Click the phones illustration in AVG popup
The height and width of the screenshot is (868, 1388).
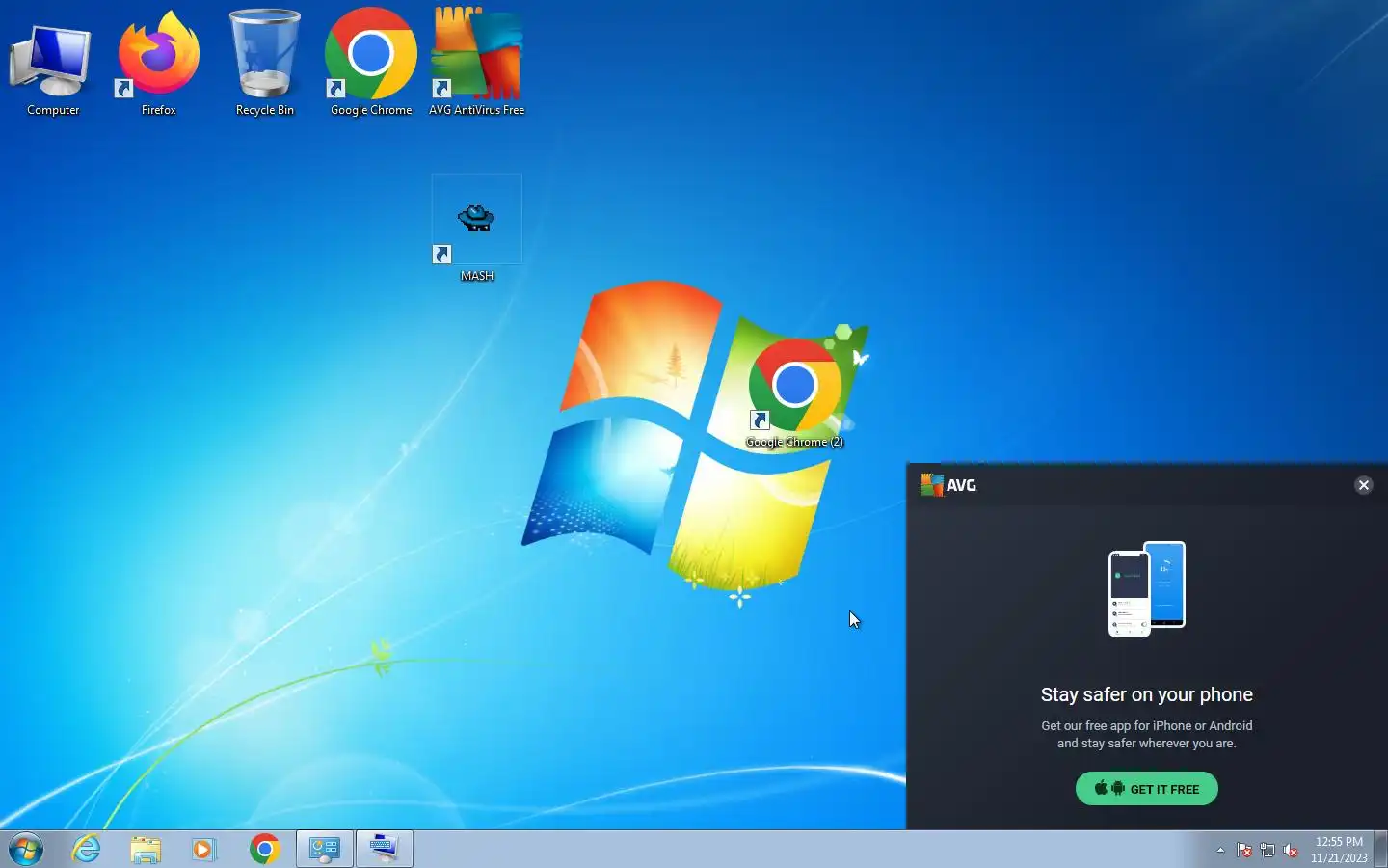coord(1147,589)
